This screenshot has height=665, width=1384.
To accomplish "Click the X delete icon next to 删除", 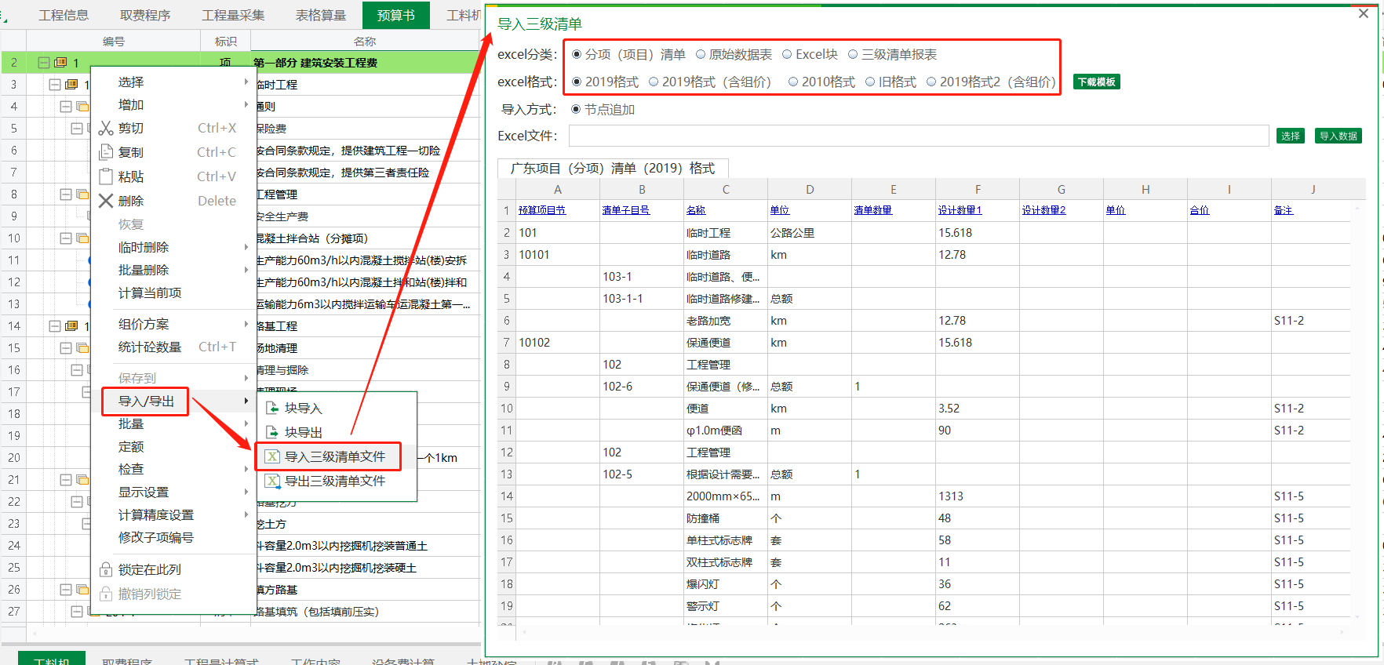I will (106, 201).
